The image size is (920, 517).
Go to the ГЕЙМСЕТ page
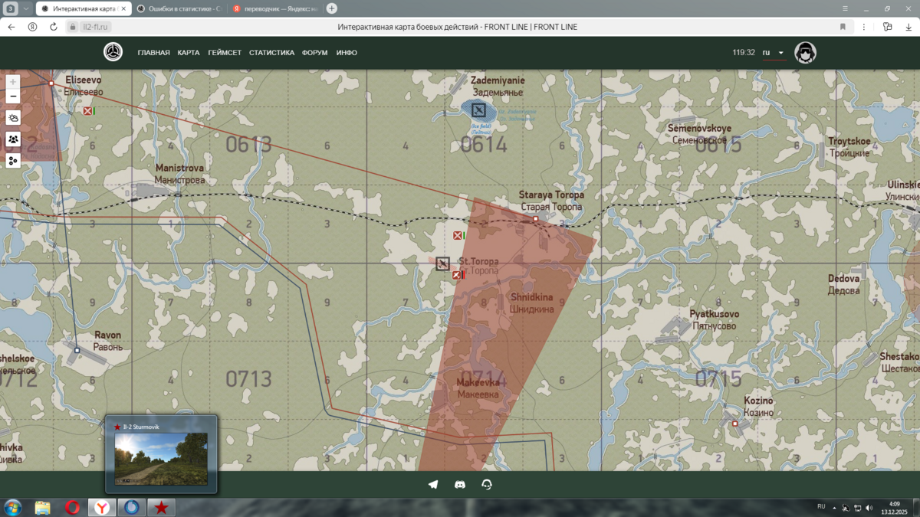pyautogui.click(x=225, y=53)
